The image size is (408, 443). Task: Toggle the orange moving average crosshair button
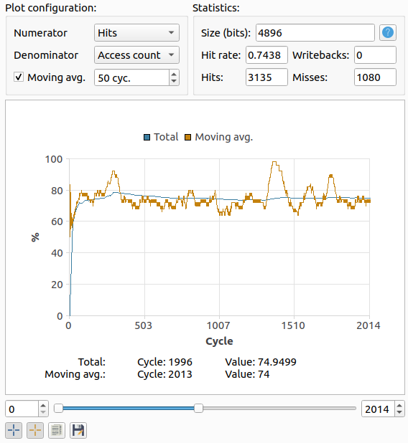pyautogui.click(x=35, y=430)
